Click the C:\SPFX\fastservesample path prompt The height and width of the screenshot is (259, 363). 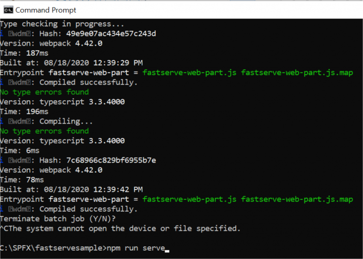[x=53, y=248]
